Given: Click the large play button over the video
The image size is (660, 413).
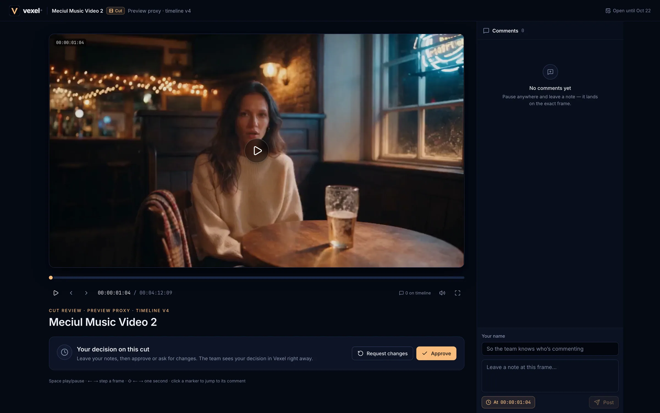Looking at the screenshot, I should (x=257, y=151).
